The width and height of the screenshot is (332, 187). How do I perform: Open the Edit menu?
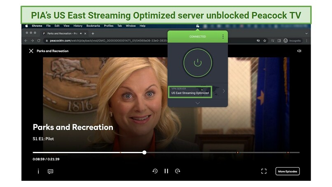pyautogui.click(x=57, y=26)
